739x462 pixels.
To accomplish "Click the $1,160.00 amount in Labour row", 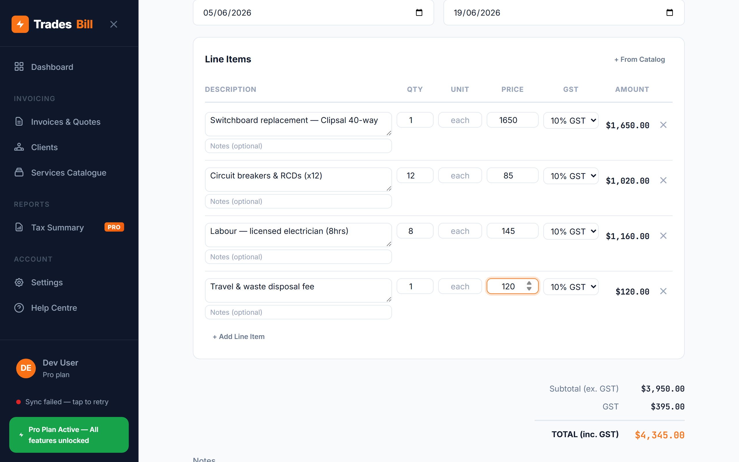I will pyautogui.click(x=628, y=236).
